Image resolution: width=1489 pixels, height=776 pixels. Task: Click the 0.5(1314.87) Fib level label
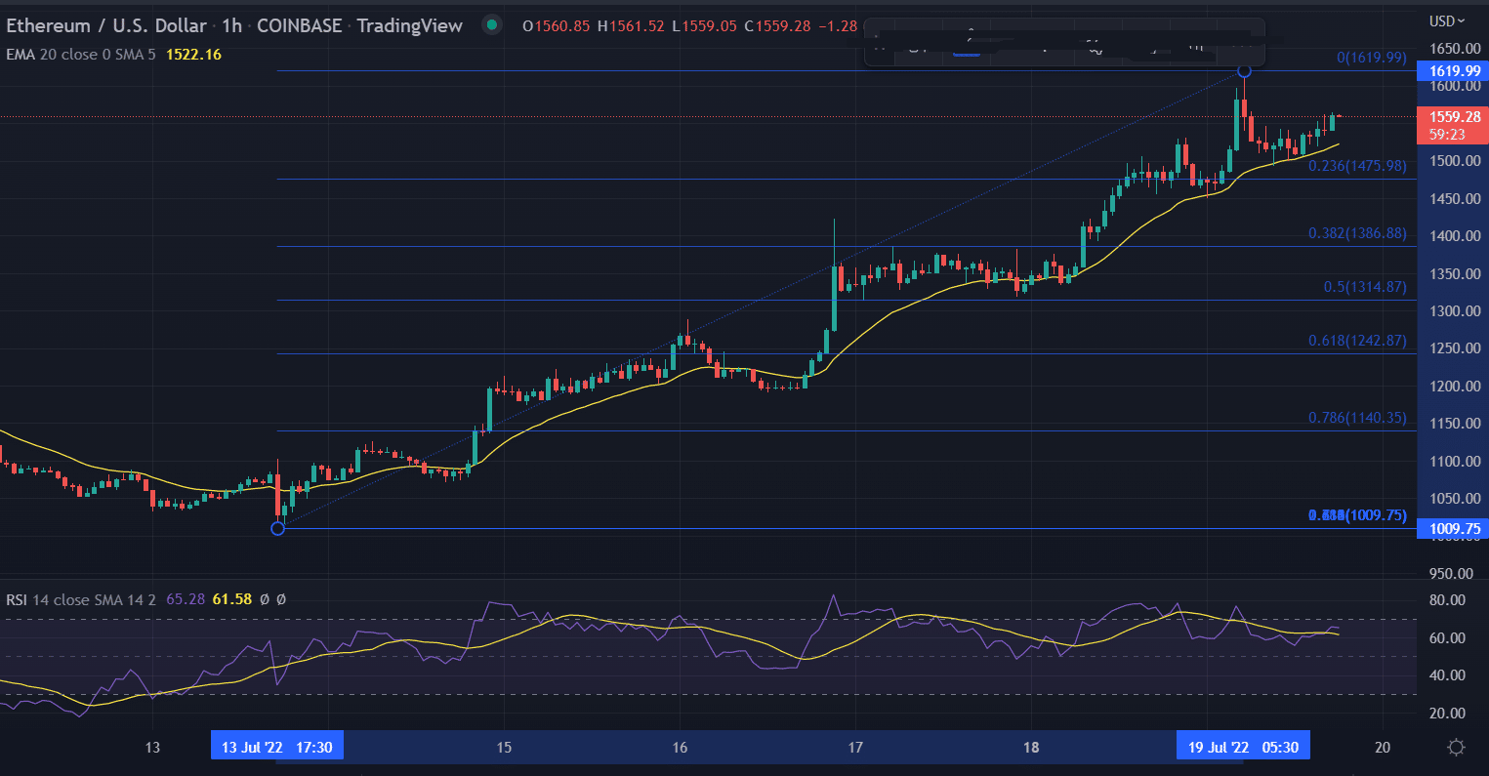1365,287
